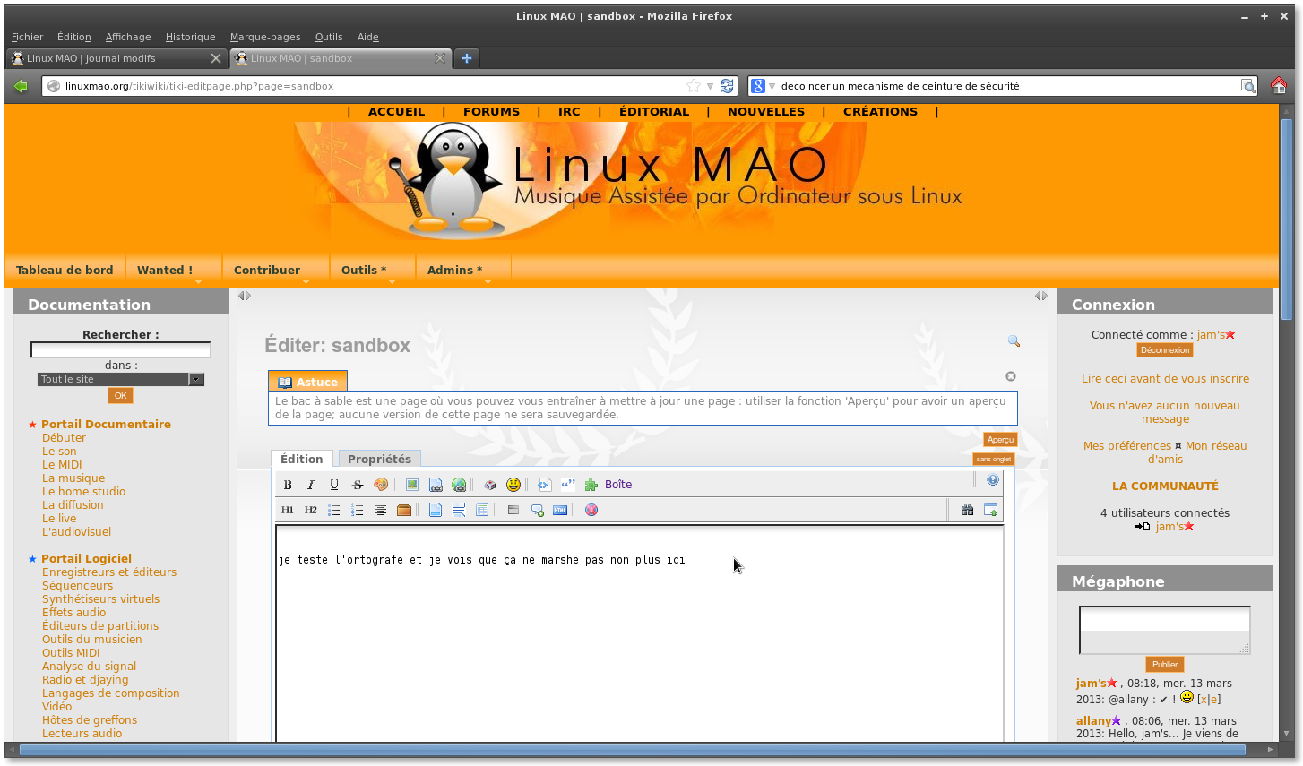Screen dimensions: 1303x766
Task: Click the Déconnexion button
Action: coord(1165,350)
